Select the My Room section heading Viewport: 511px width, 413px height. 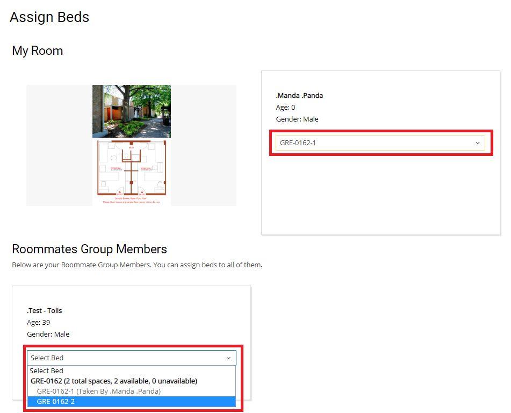(x=38, y=51)
